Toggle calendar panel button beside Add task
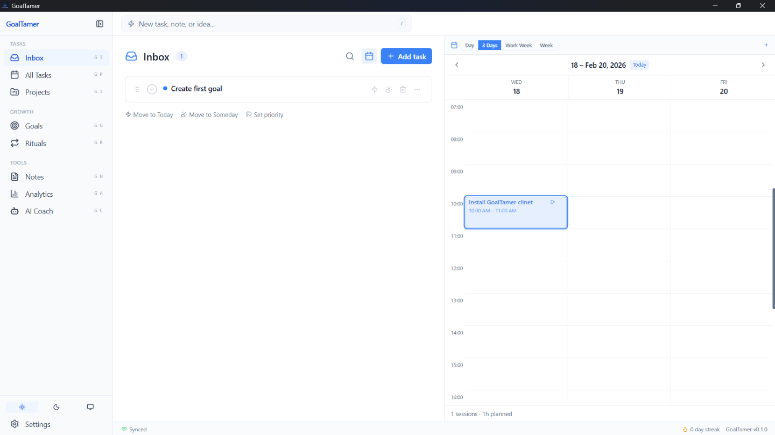 [369, 56]
